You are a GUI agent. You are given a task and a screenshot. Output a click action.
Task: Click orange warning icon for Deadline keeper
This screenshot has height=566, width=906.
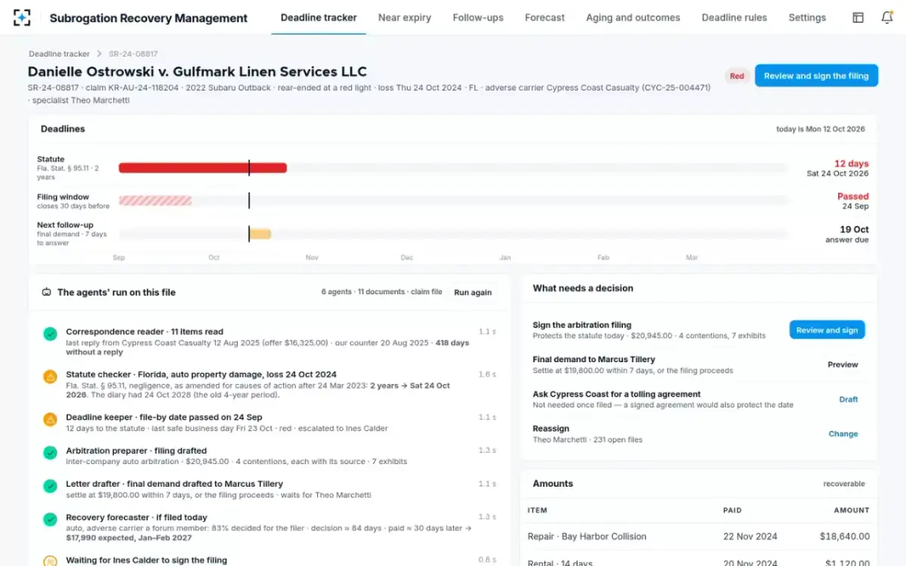coord(50,419)
